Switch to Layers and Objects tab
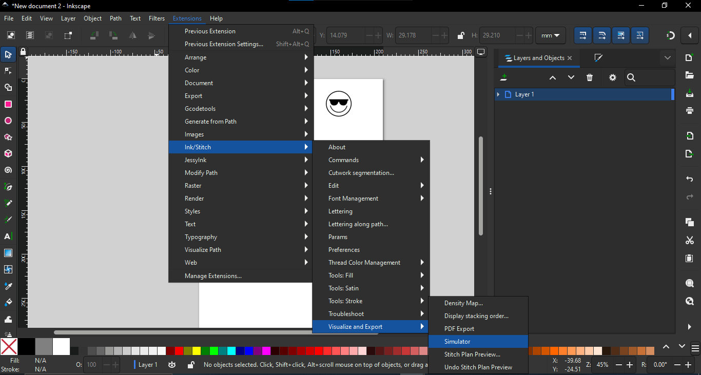The image size is (701, 375). (x=539, y=58)
